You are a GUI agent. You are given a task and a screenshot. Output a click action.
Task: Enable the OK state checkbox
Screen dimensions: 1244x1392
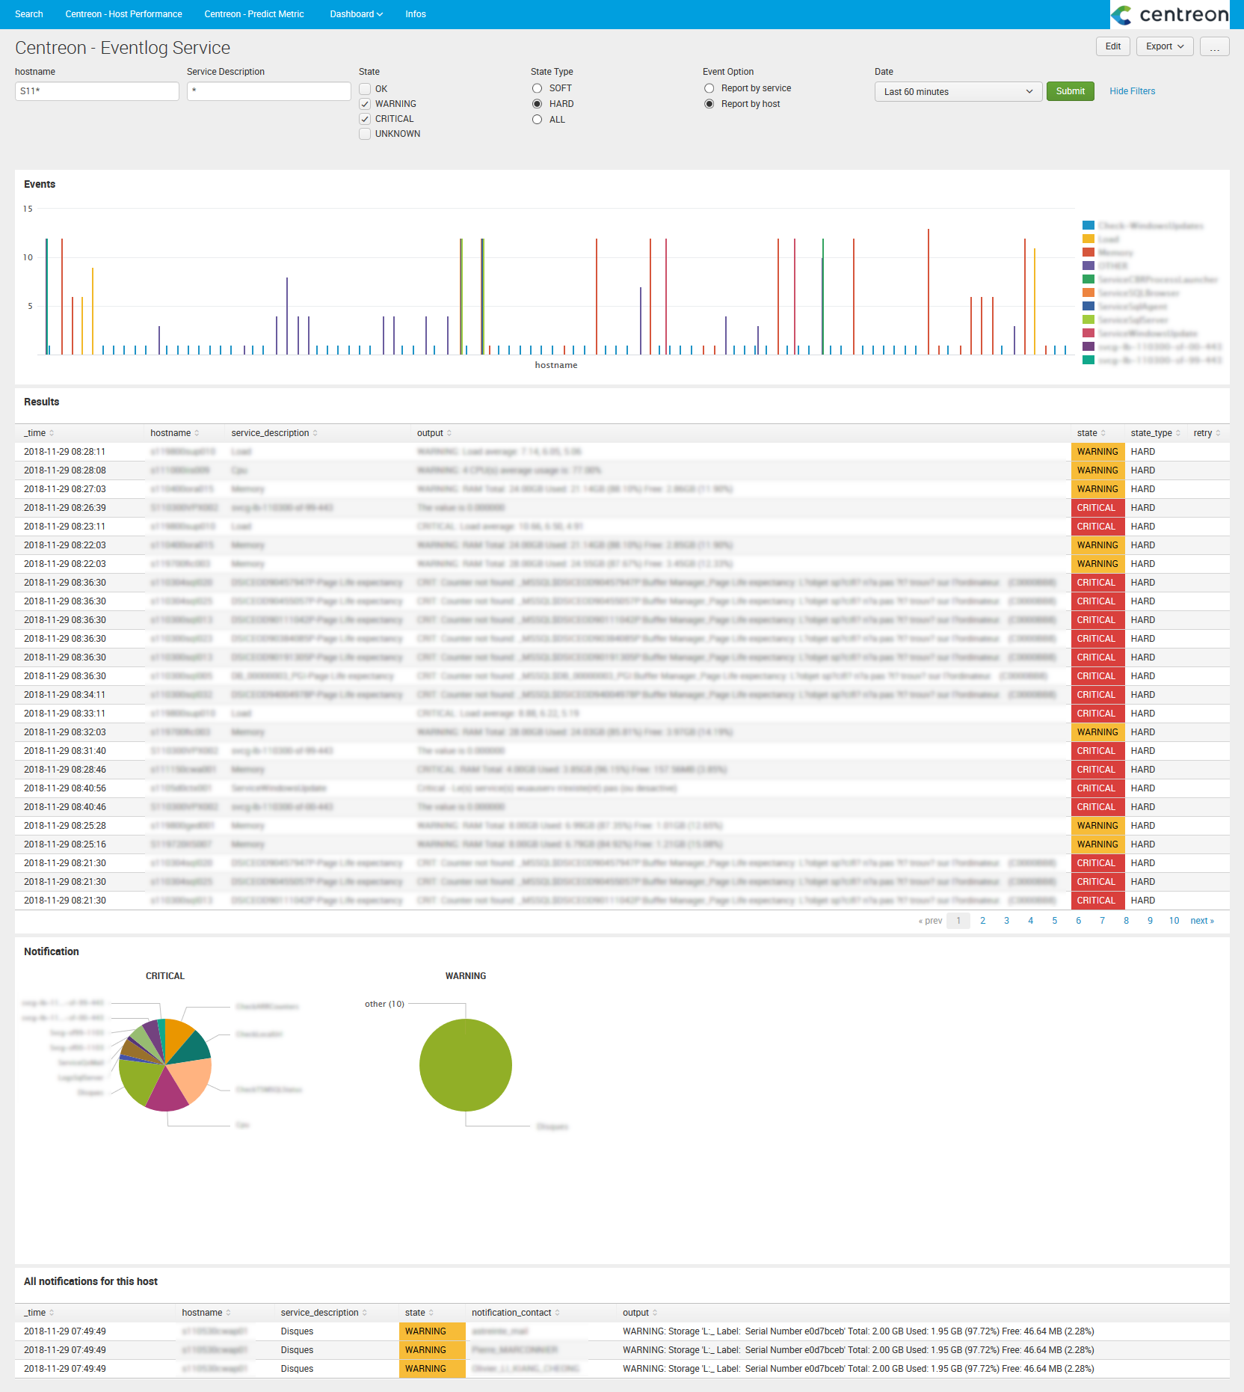click(365, 89)
